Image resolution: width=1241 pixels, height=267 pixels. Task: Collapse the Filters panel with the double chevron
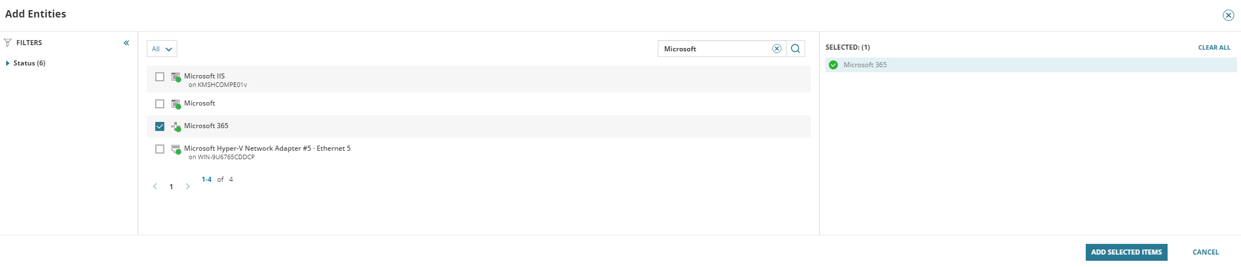tap(126, 43)
